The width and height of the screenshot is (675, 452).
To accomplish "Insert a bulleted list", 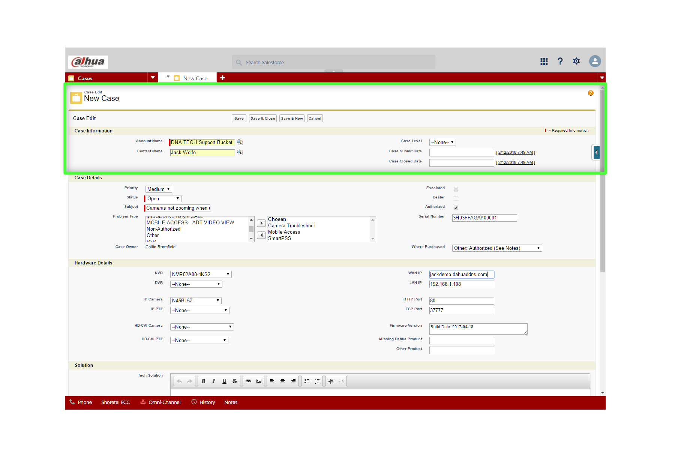I will pos(307,381).
